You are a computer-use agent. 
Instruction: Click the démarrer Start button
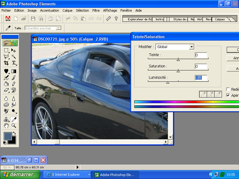click(20, 175)
